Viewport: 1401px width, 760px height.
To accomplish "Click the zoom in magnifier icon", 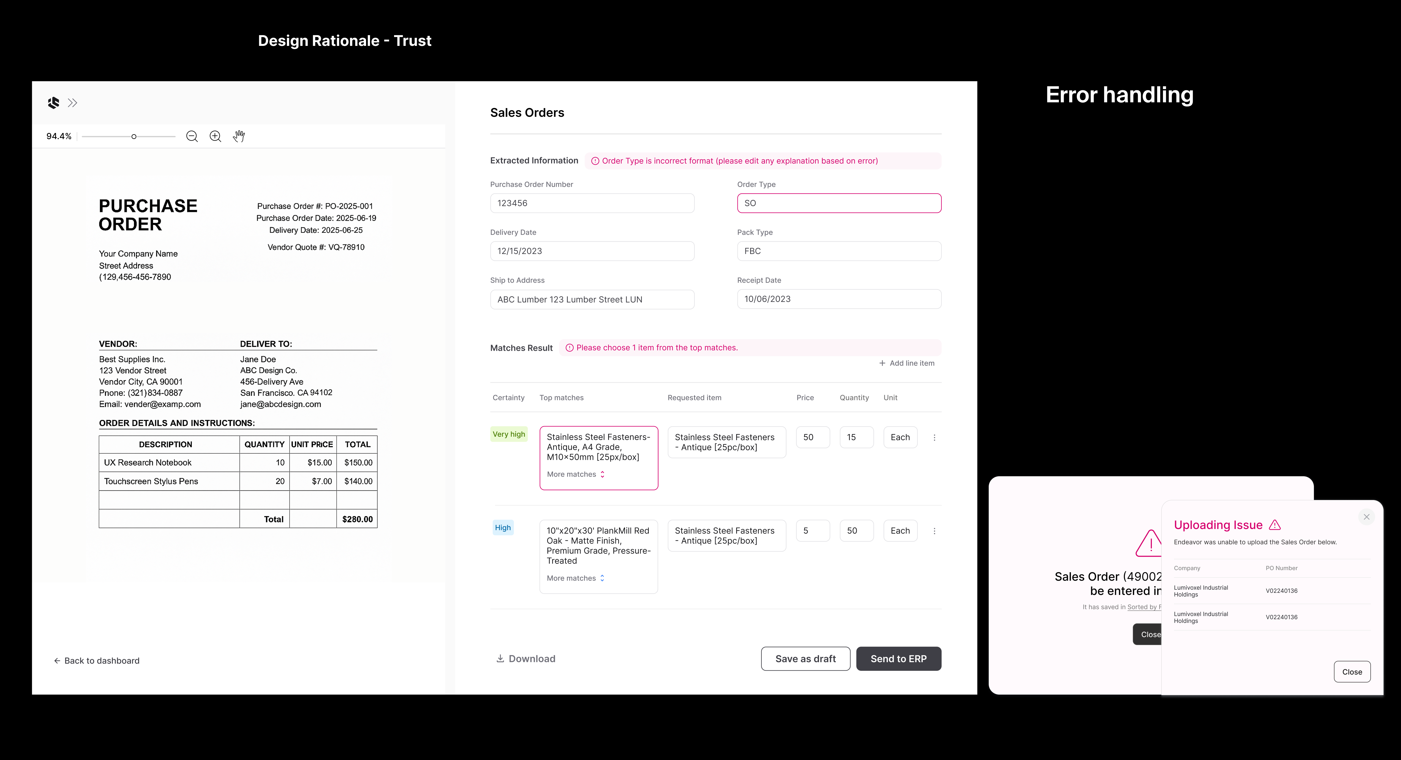I will [x=215, y=136].
